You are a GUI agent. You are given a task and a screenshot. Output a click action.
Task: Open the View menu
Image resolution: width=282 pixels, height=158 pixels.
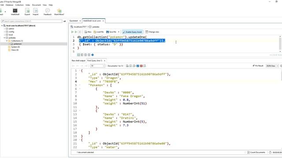(x=45, y=5)
